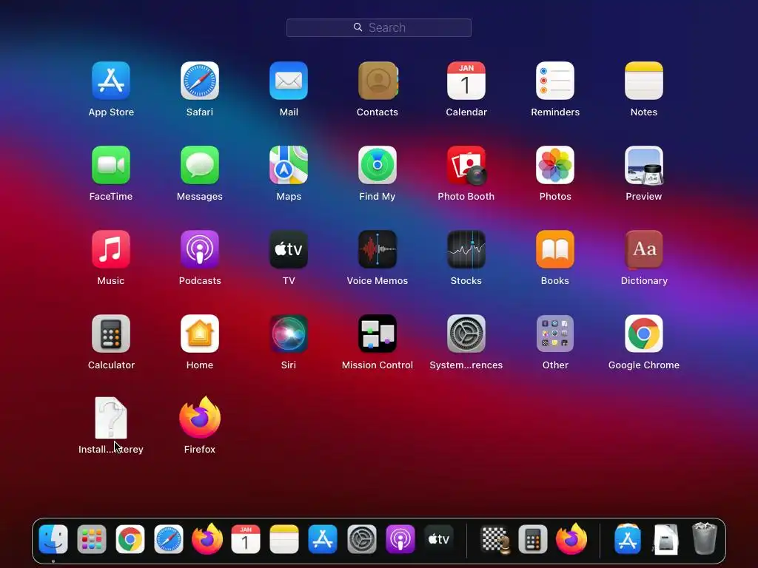758x568 pixels.
Task: Open the Calculator icon in the Dock
Action: coord(533,539)
